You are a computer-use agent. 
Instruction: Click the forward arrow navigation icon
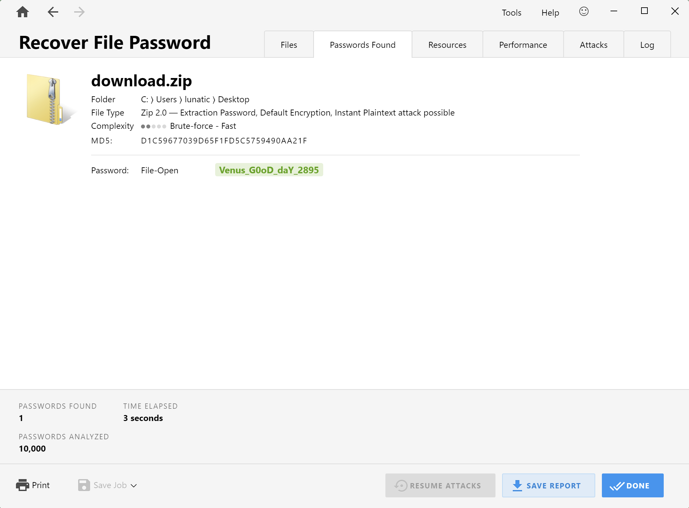coord(79,12)
